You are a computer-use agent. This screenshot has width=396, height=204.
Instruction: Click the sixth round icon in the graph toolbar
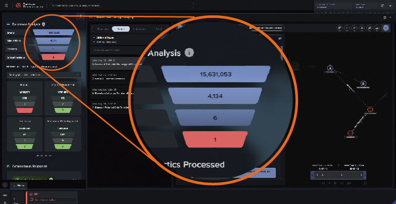tap(377, 28)
